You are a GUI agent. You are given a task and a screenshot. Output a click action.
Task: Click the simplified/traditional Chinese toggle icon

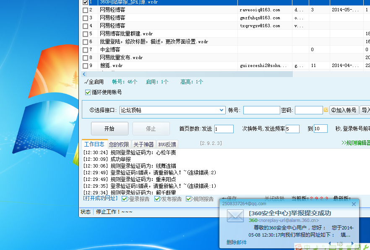[x=358, y=247]
